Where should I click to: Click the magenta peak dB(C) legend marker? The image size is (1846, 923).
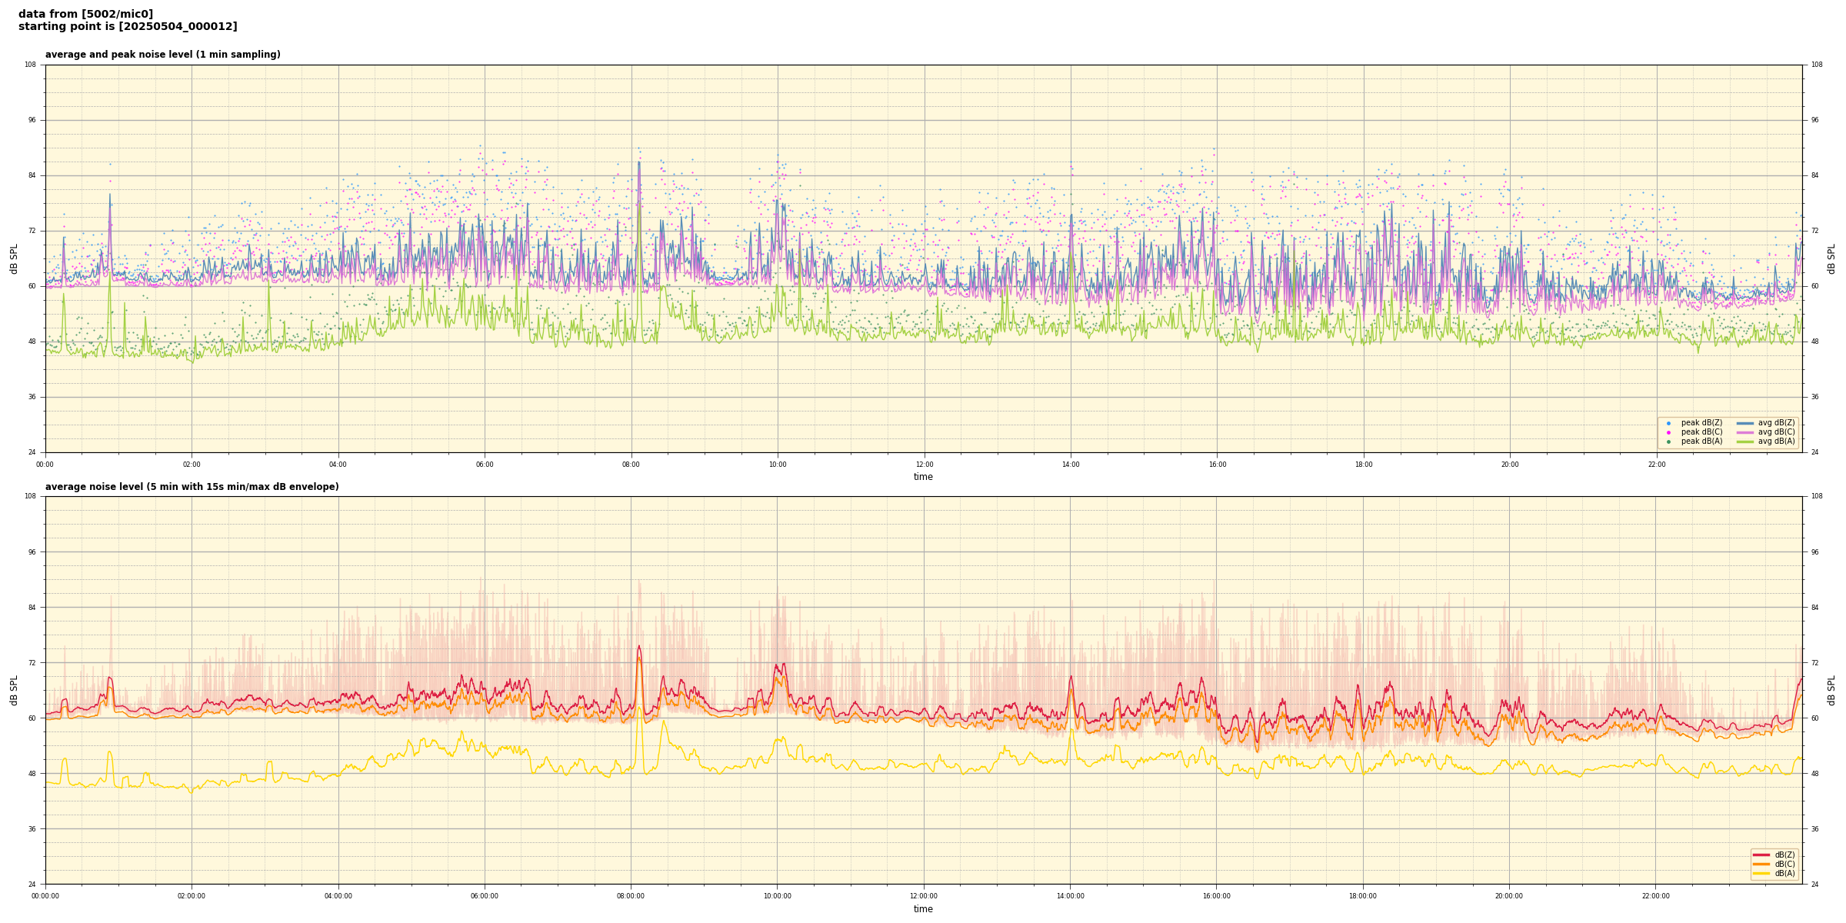pyautogui.click(x=1668, y=432)
